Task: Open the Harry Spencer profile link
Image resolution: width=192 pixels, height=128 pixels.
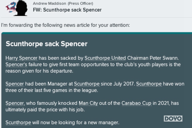Action: pyautogui.click(x=21, y=58)
